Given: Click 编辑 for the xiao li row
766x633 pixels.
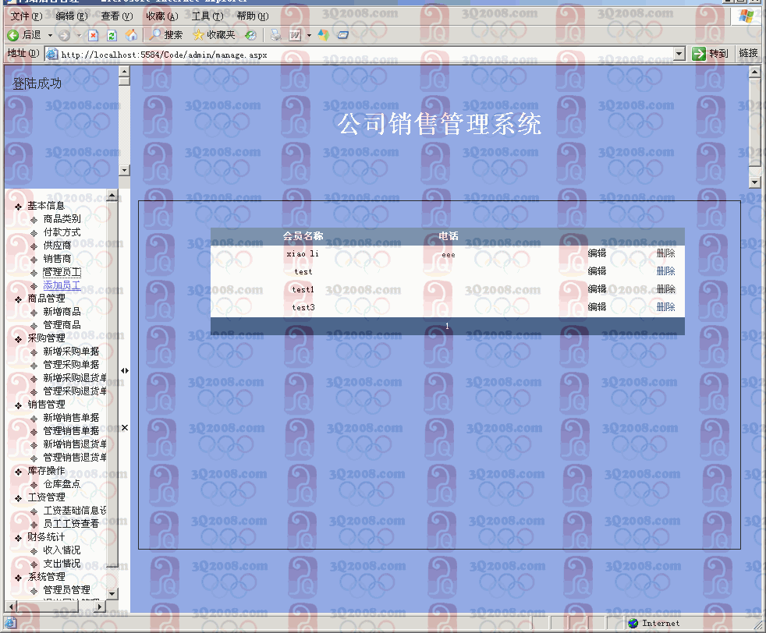Looking at the screenshot, I should 597,253.
